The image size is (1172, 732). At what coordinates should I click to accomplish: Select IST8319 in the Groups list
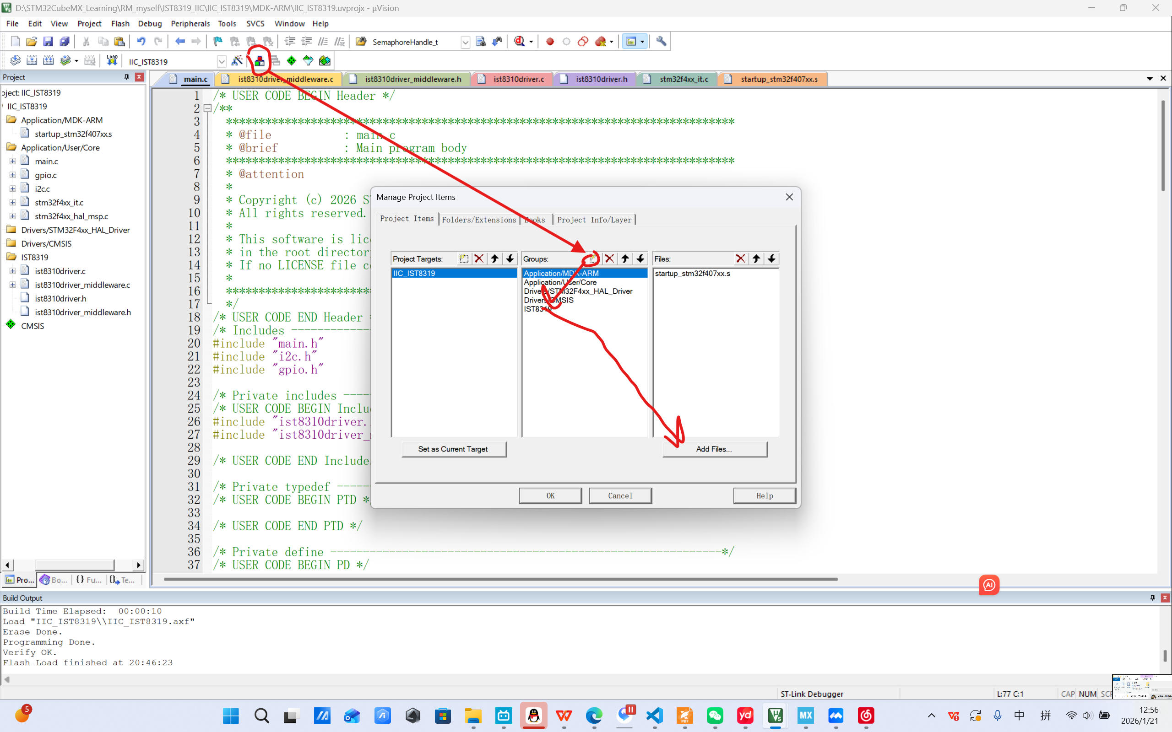click(537, 309)
